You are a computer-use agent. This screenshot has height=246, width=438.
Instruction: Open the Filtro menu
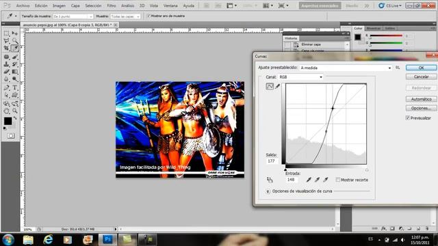(x=111, y=5)
